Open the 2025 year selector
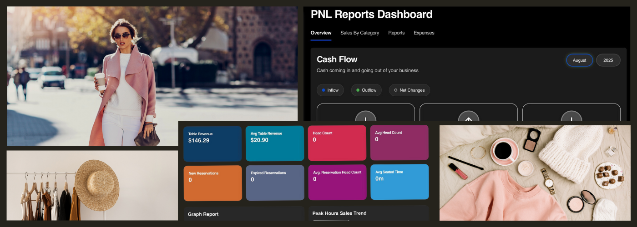 click(608, 60)
